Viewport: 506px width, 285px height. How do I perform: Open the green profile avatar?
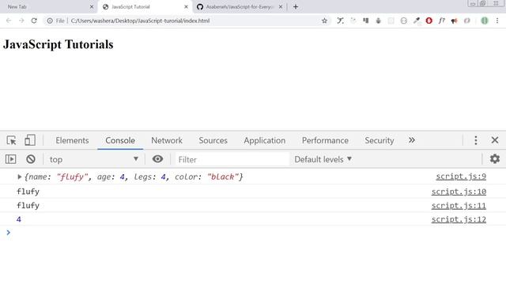485,21
